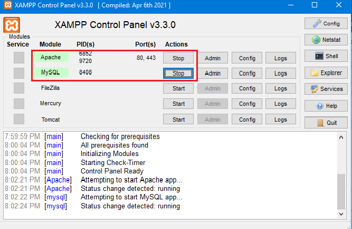Click the Quit door button

(326, 122)
